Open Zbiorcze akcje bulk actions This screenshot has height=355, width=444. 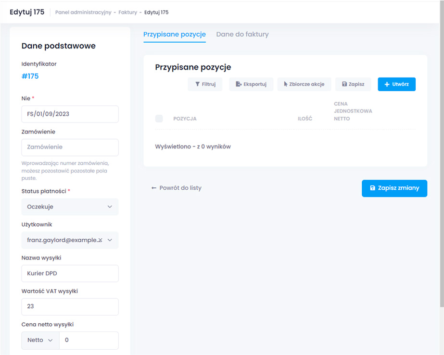click(304, 84)
